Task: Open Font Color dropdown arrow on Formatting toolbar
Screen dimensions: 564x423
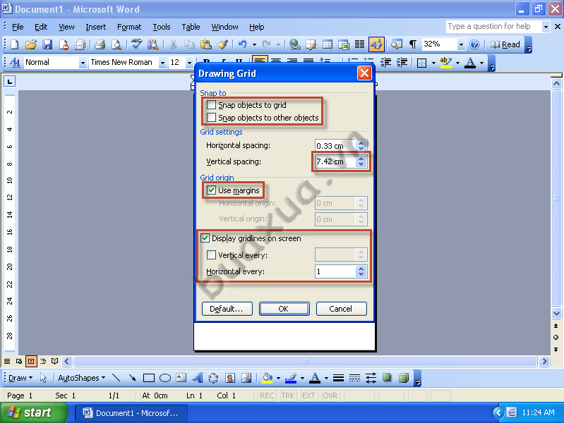Action: coord(481,63)
